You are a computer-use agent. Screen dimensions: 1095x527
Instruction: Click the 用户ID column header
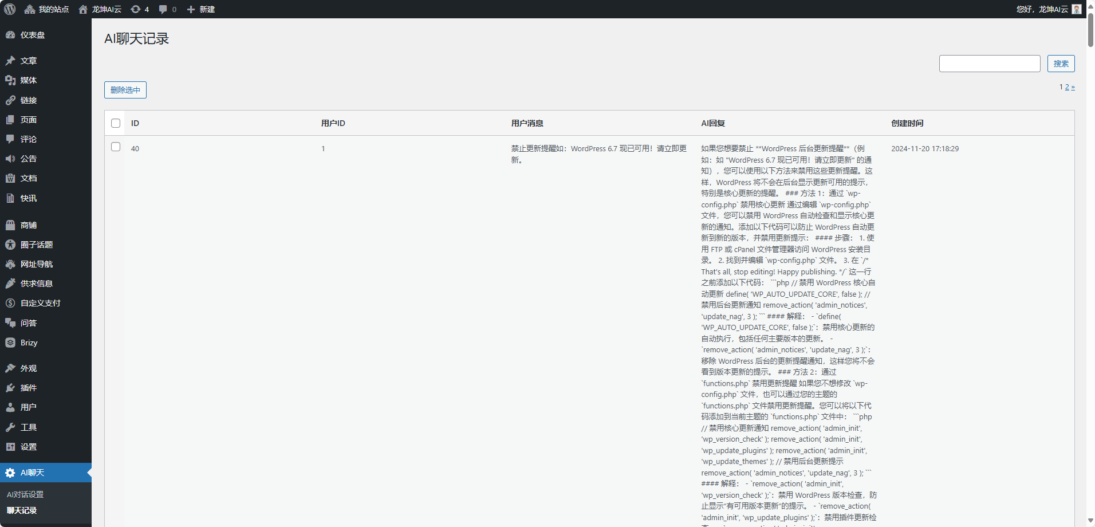(333, 123)
